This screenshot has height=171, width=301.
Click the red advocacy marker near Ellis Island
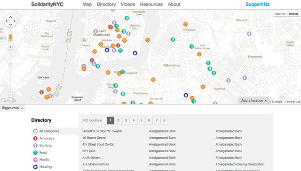coord(41,92)
